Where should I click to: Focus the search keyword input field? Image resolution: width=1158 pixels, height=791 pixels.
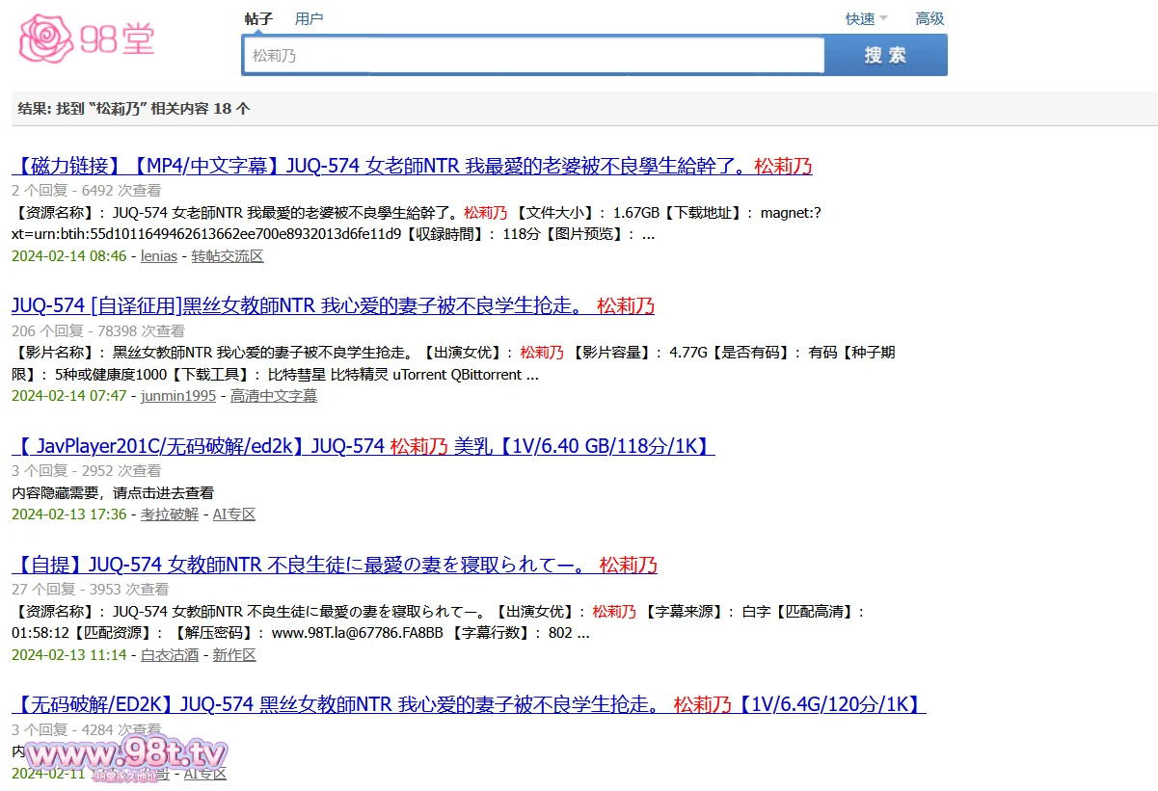[533, 56]
